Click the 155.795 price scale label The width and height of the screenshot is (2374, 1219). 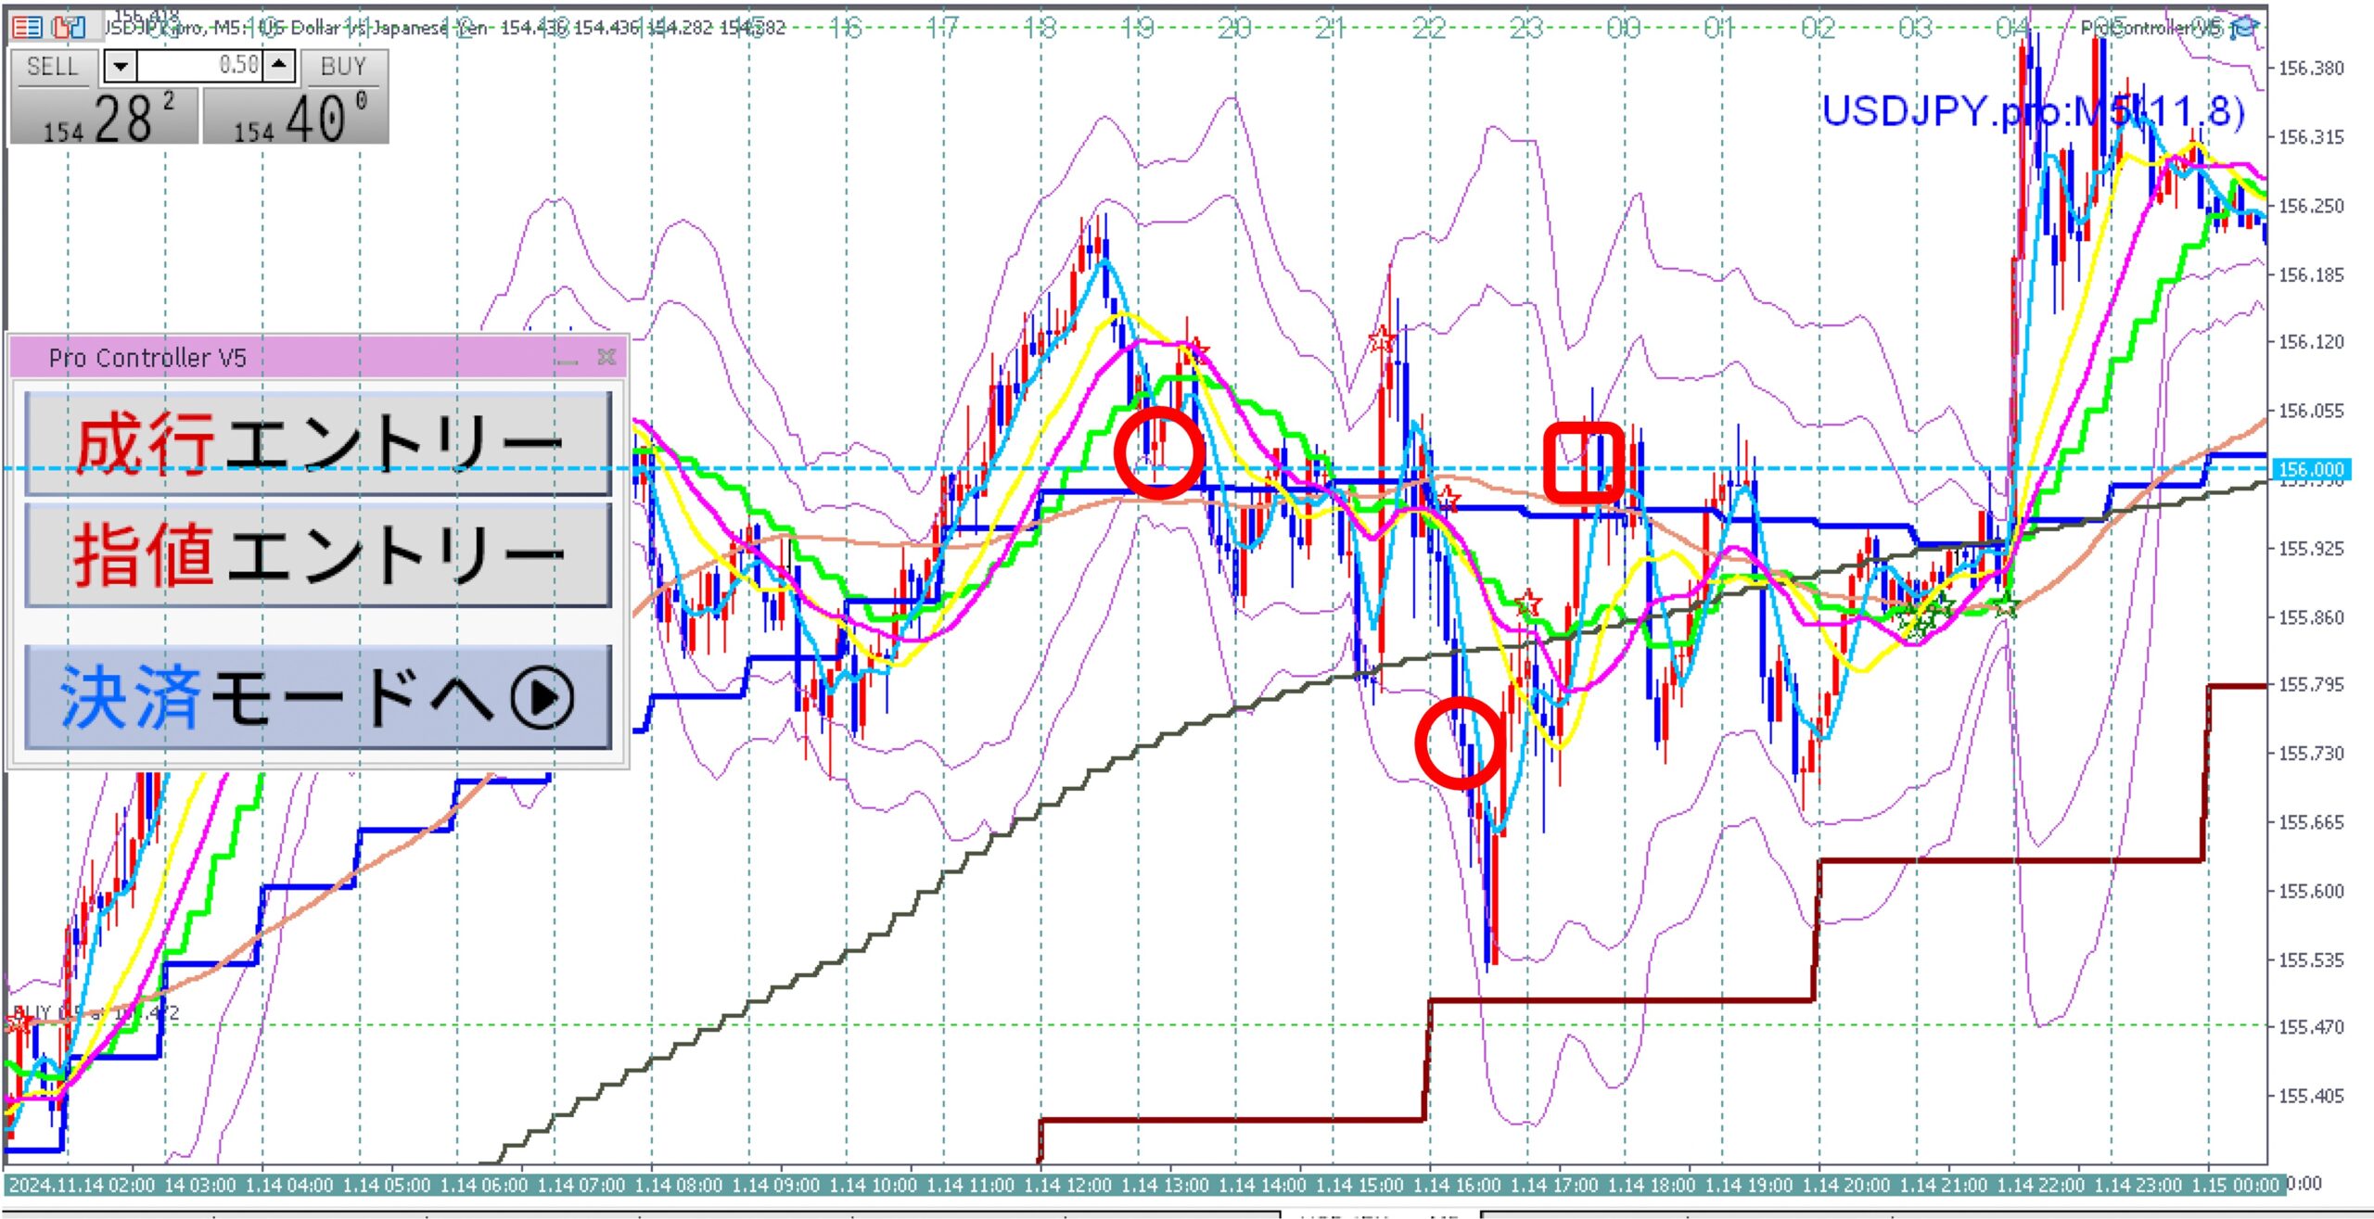click(x=2310, y=685)
